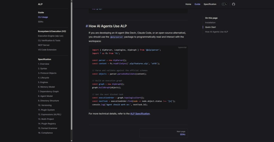
Task: Open 2. Syntax specification page
Action: point(42,68)
